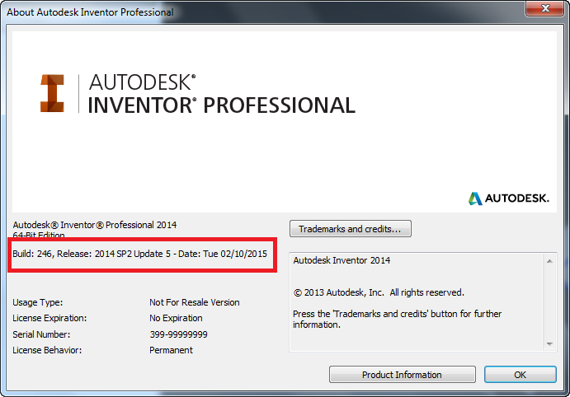Click the serial number '399-99999999'
Viewport: 570px width, 397px height.
(x=178, y=334)
